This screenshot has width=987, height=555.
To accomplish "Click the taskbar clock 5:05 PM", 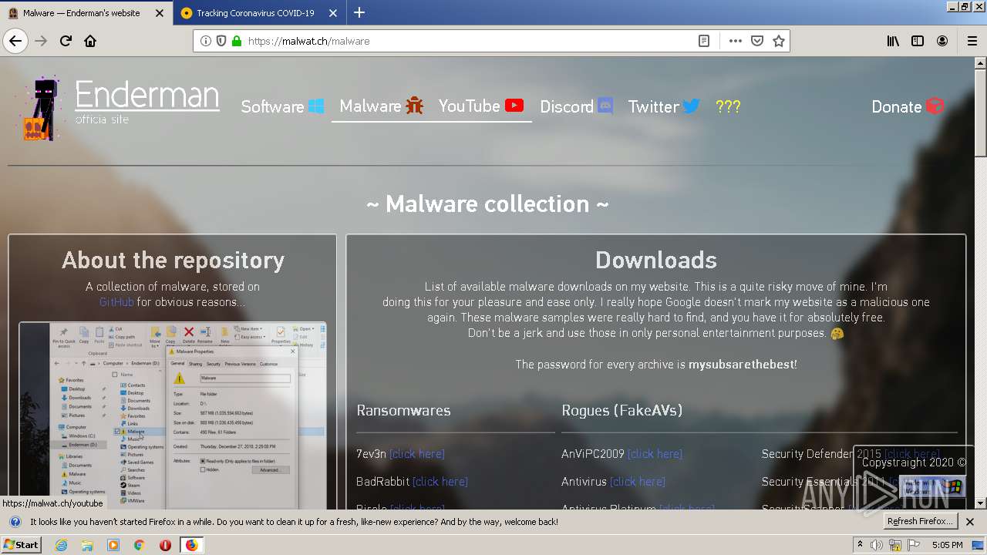I will tap(947, 545).
